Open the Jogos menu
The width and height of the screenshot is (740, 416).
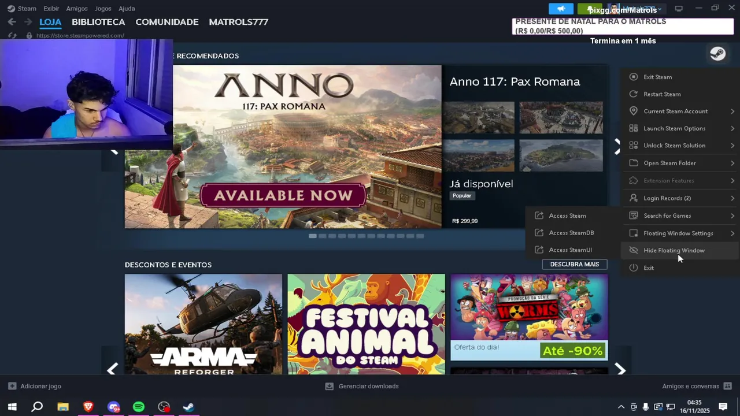[x=103, y=9]
